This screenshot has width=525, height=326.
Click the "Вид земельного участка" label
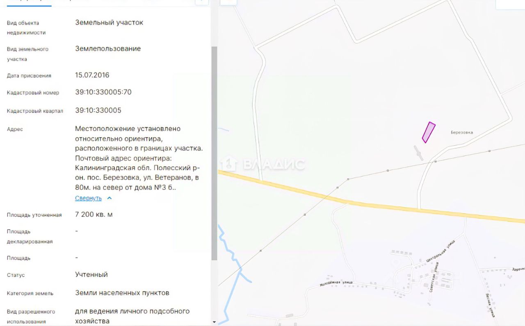(x=27, y=54)
